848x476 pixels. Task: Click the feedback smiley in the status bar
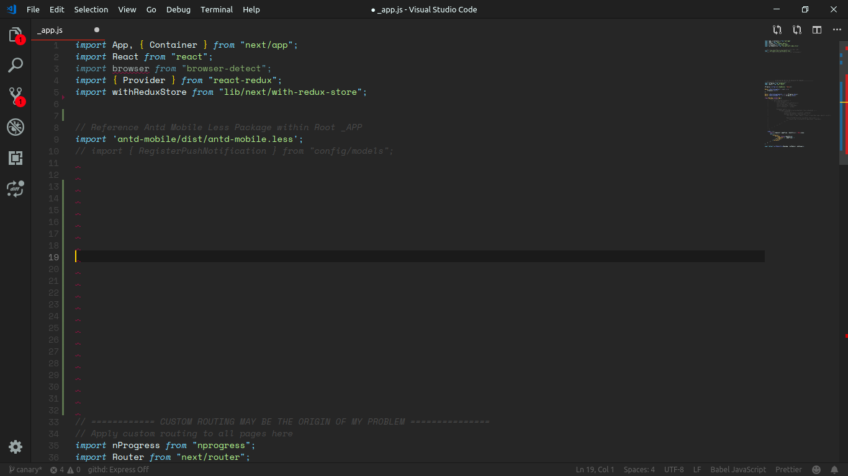(x=816, y=469)
